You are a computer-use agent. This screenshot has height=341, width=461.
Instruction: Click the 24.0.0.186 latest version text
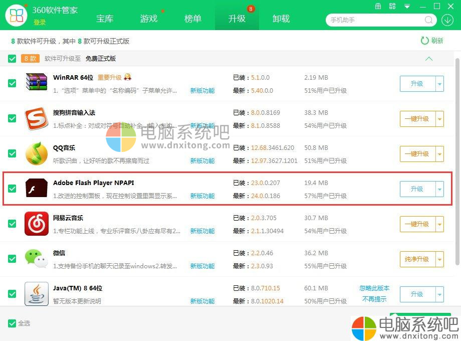coord(266,196)
